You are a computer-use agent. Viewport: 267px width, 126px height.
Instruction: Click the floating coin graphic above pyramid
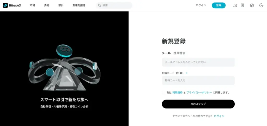[64, 51]
